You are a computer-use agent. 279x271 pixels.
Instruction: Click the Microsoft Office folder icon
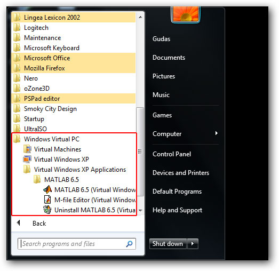(17, 58)
